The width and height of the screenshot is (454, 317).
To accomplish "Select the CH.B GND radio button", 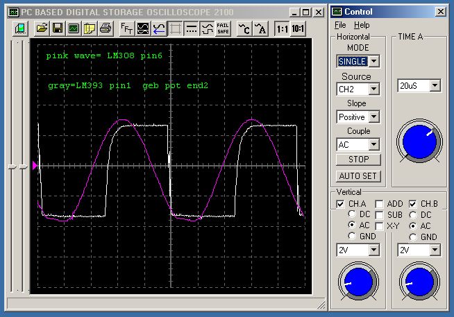I will [414, 237].
